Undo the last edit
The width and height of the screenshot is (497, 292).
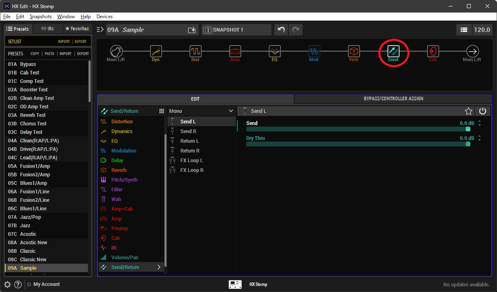[x=281, y=30]
